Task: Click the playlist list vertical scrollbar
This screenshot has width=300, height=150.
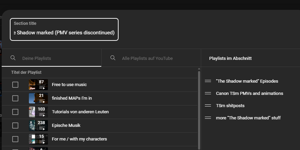Action: pos(199,102)
